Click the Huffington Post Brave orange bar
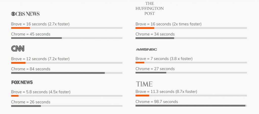Image resolution: width=259 pixels, height=114 pixels. [145, 28]
